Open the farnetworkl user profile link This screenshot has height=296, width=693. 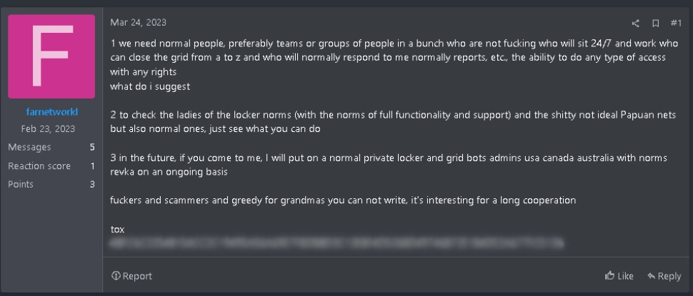click(51, 112)
